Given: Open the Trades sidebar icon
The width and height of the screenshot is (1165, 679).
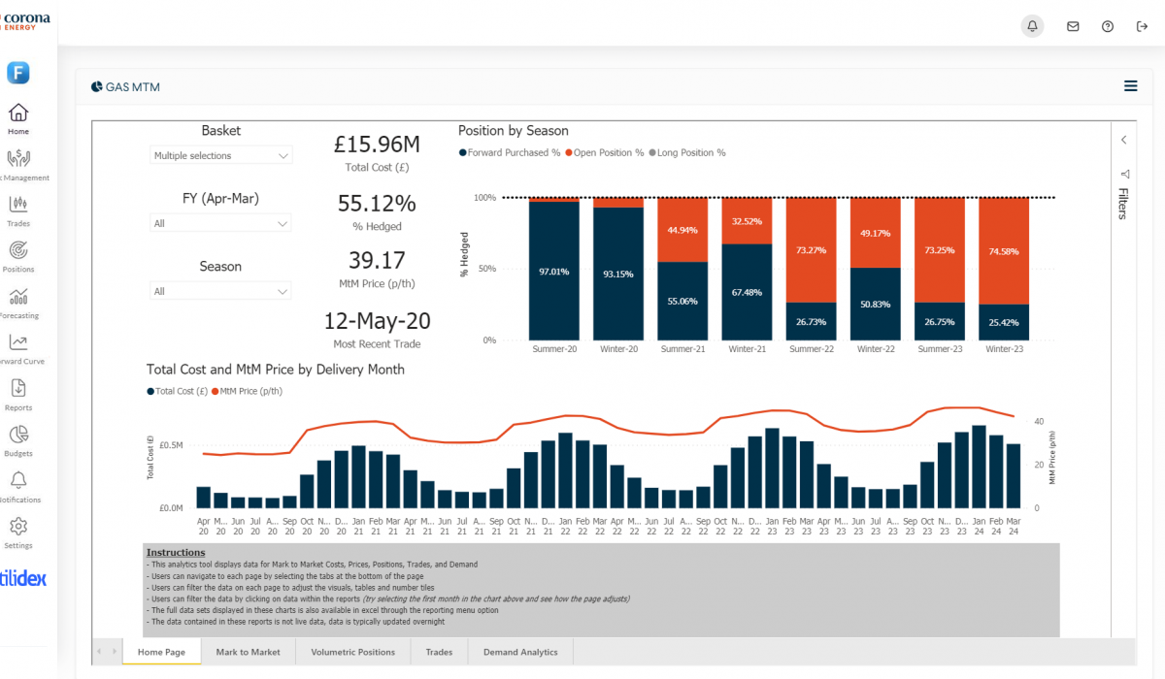Looking at the screenshot, I should (18, 205).
